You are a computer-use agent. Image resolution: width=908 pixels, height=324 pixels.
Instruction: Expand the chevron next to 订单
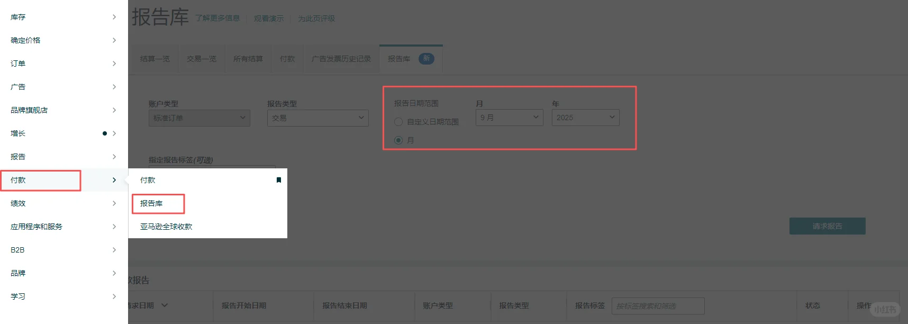coord(114,64)
